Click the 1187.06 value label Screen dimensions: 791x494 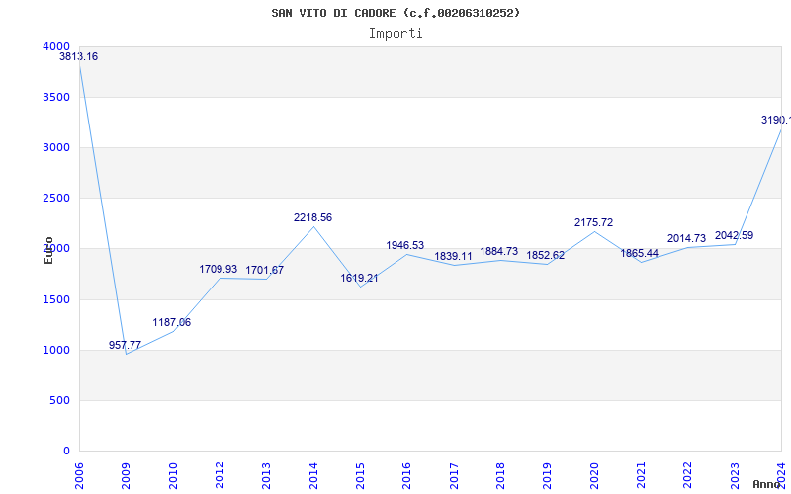(x=172, y=323)
